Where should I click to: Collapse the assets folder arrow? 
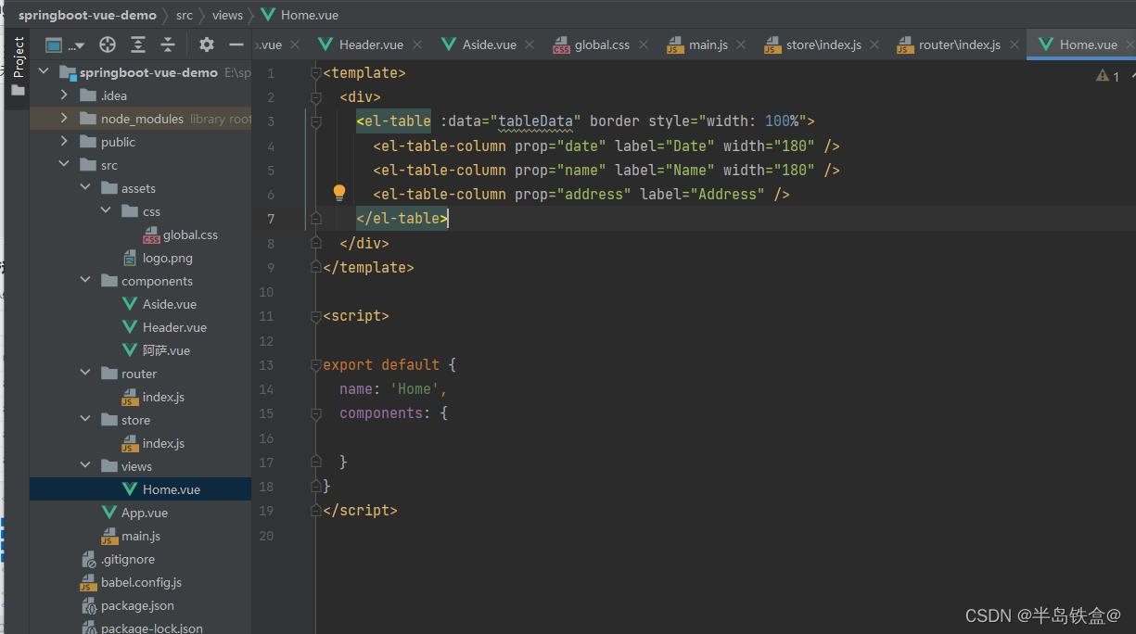[x=85, y=188]
